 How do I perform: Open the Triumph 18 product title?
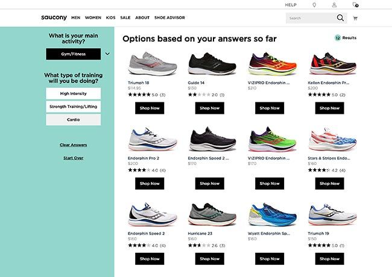point(139,82)
